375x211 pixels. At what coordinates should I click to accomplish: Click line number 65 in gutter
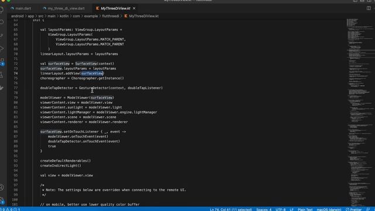(x=16, y=30)
